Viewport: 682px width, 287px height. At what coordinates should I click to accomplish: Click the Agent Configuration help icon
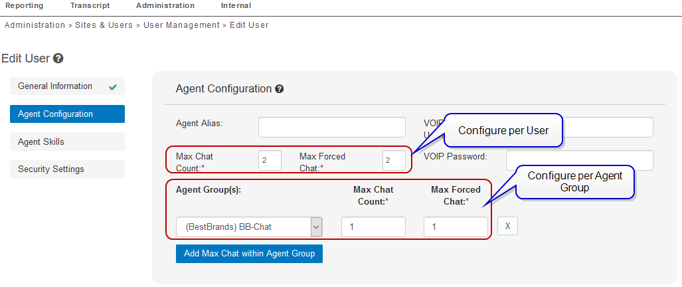coord(280,89)
